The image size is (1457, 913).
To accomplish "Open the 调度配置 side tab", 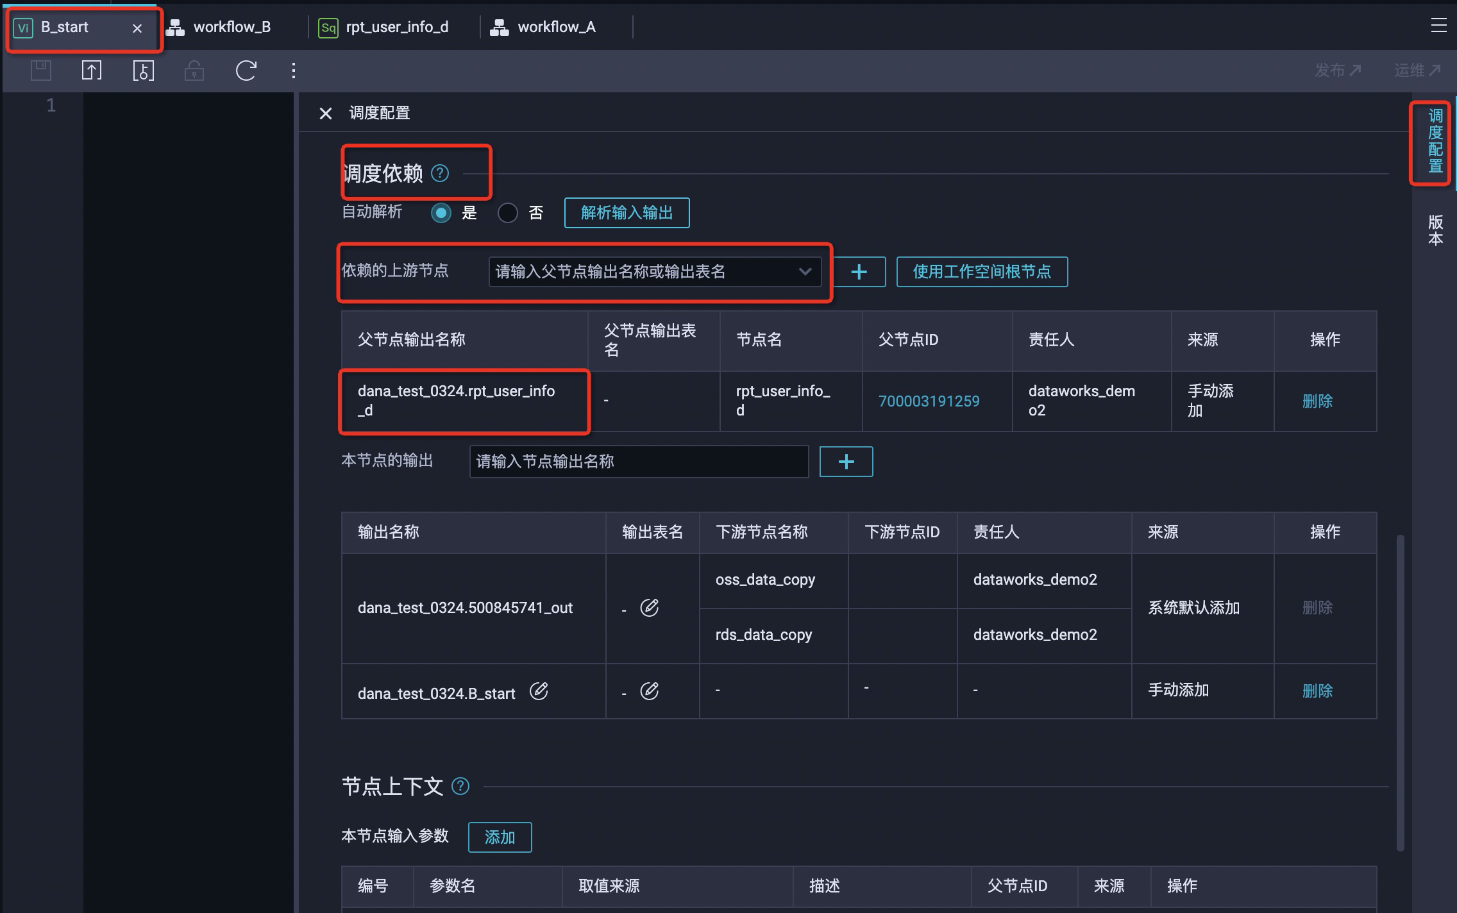I will tap(1435, 142).
